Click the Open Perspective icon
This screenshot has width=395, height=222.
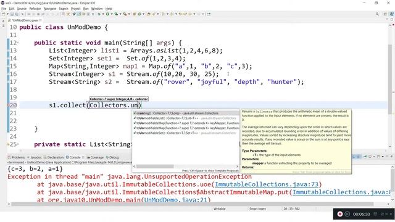(x=385, y=14)
